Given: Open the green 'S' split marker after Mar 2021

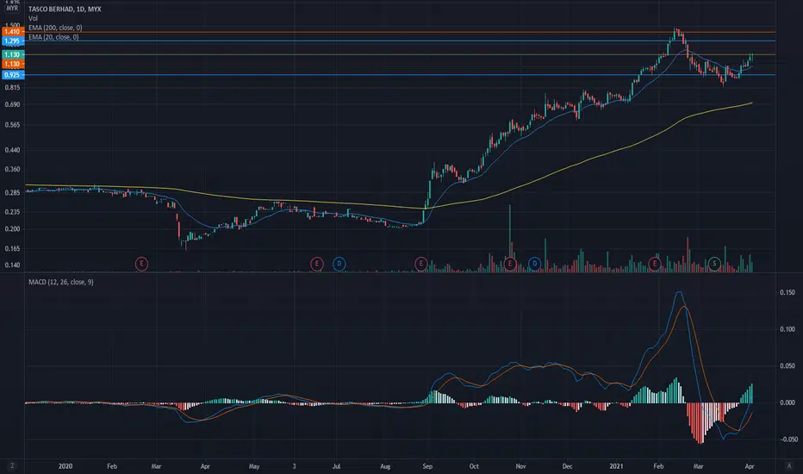Looking at the screenshot, I should pos(714,265).
